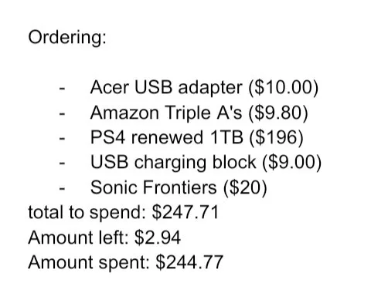Click the dash bullet before Acer USB adapter

pyautogui.click(x=62, y=89)
